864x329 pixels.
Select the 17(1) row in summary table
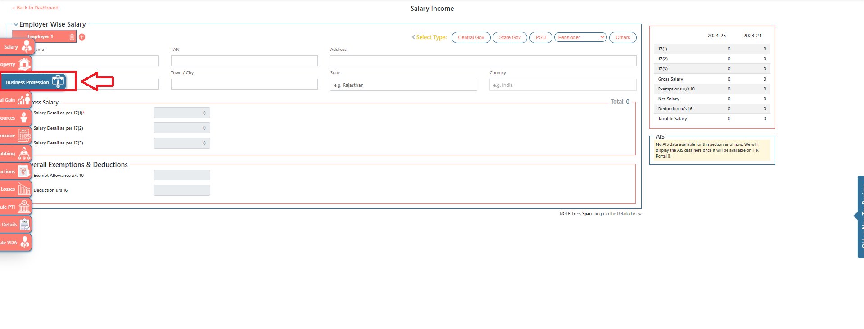[x=712, y=49]
